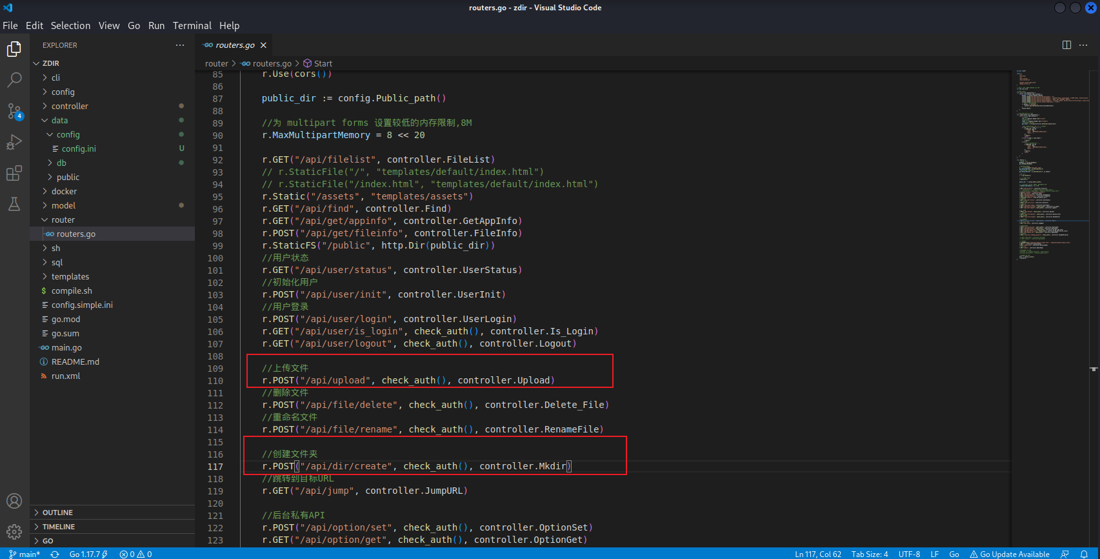The height and width of the screenshot is (559, 1100).
Task: Open the Search view in activity bar
Action: coord(14,80)
